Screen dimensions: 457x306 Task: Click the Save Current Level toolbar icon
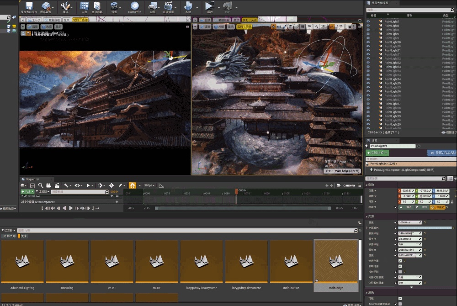click(x=29, y=6)
